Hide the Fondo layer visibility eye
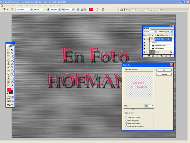The height and width of the screenshot is (143, 190). click(x=144, y=52)
